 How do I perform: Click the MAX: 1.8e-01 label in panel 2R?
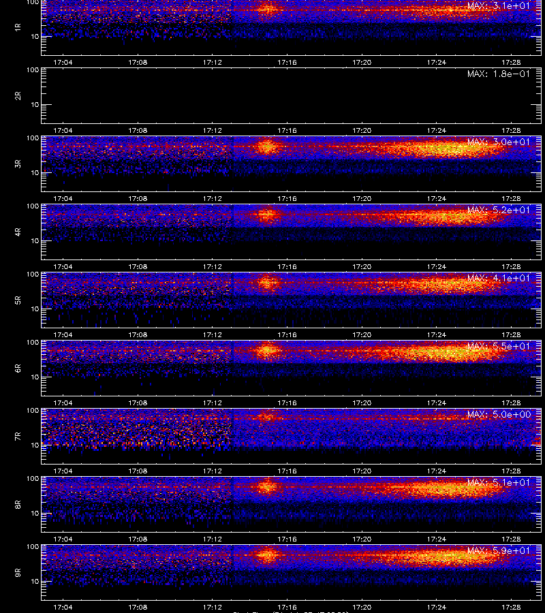click(499, 74)
